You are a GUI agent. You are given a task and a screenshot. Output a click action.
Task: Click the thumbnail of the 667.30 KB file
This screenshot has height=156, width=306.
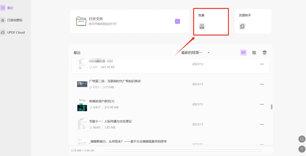tap(82, 65)
